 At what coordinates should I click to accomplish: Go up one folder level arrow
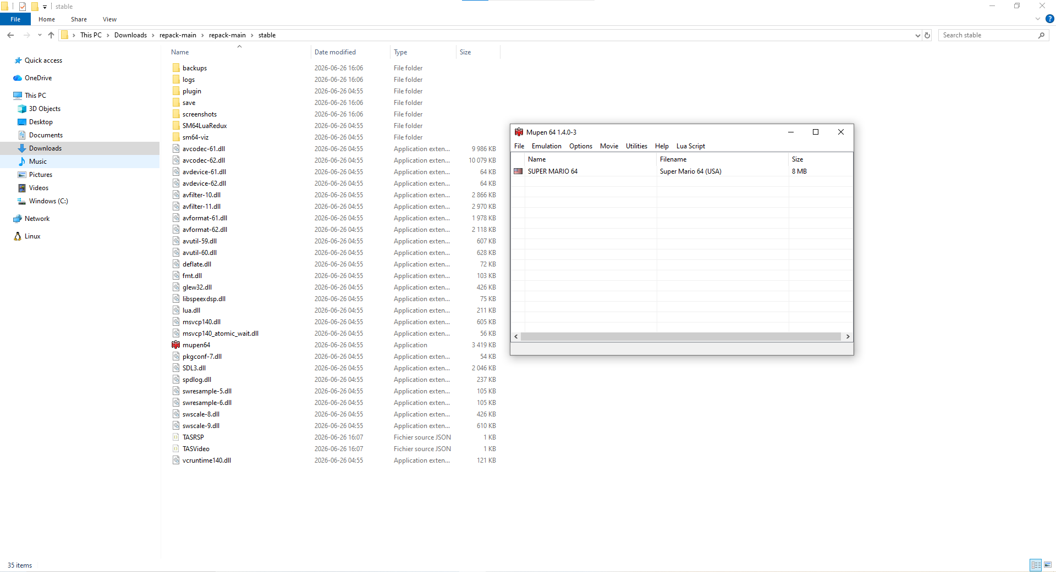click(51, 35)
